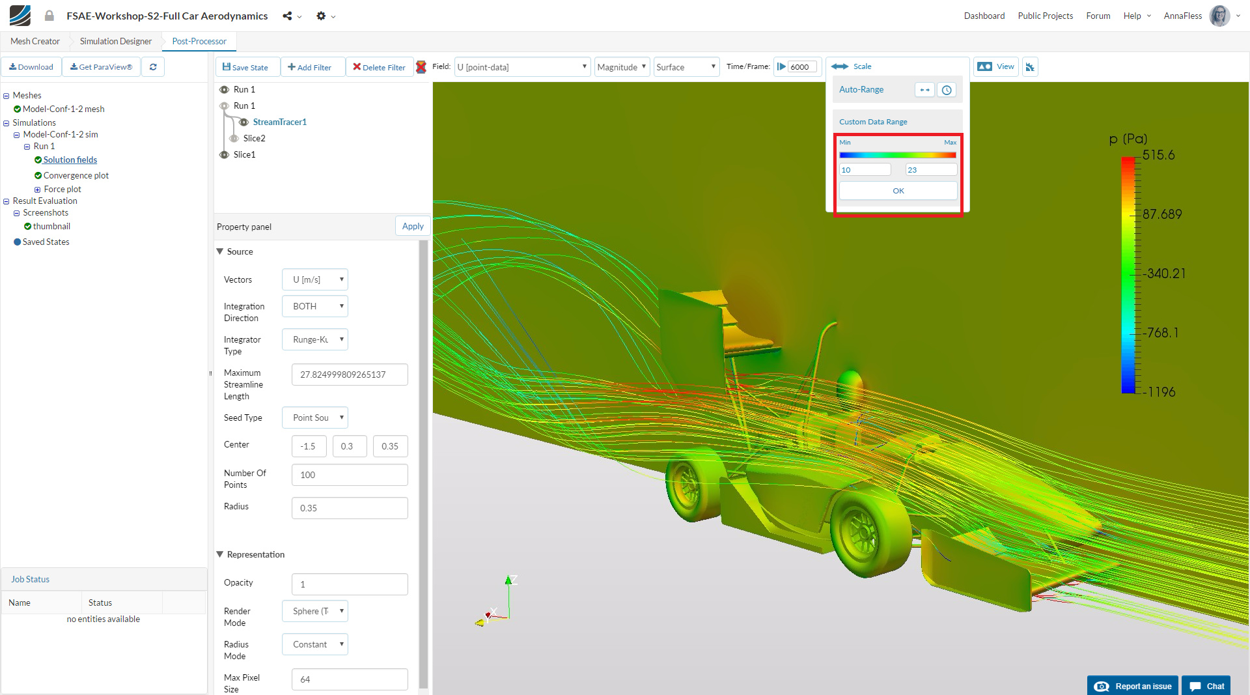Viewport: 1250px width, 695px height.
Task: Click the custom data range color bar
Action: tap(898, 155)
